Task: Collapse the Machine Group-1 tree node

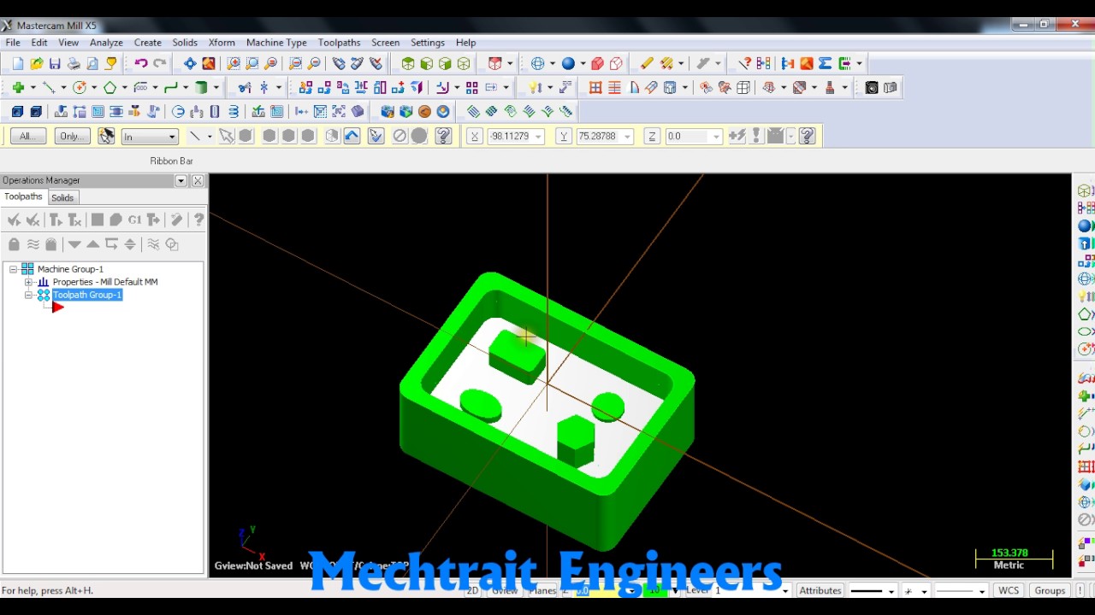Action: pos(14,269)
